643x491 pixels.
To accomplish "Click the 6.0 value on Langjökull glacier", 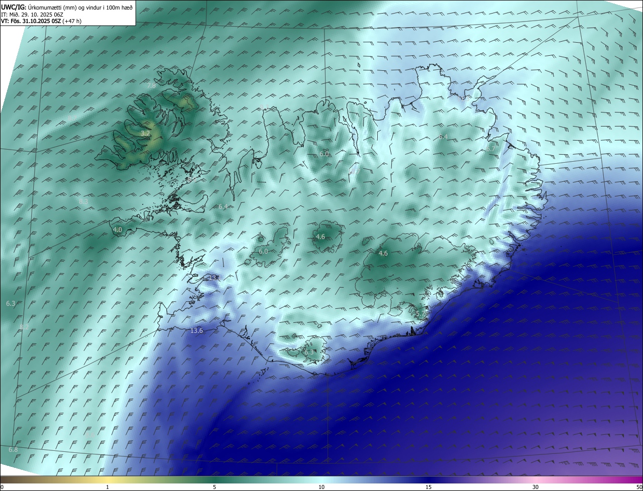I will click(263, 251).
